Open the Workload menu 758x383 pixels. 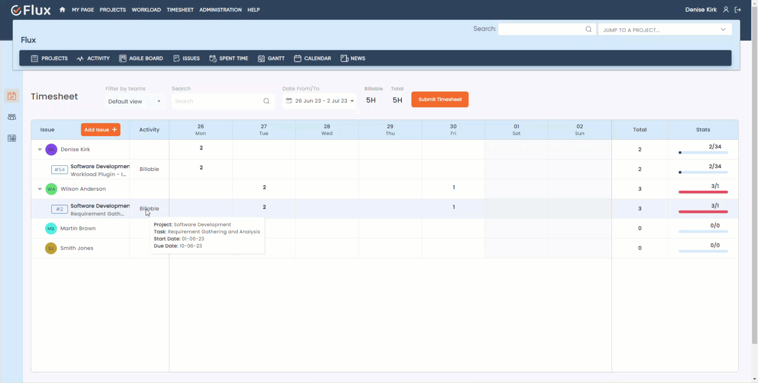[146, 9]
